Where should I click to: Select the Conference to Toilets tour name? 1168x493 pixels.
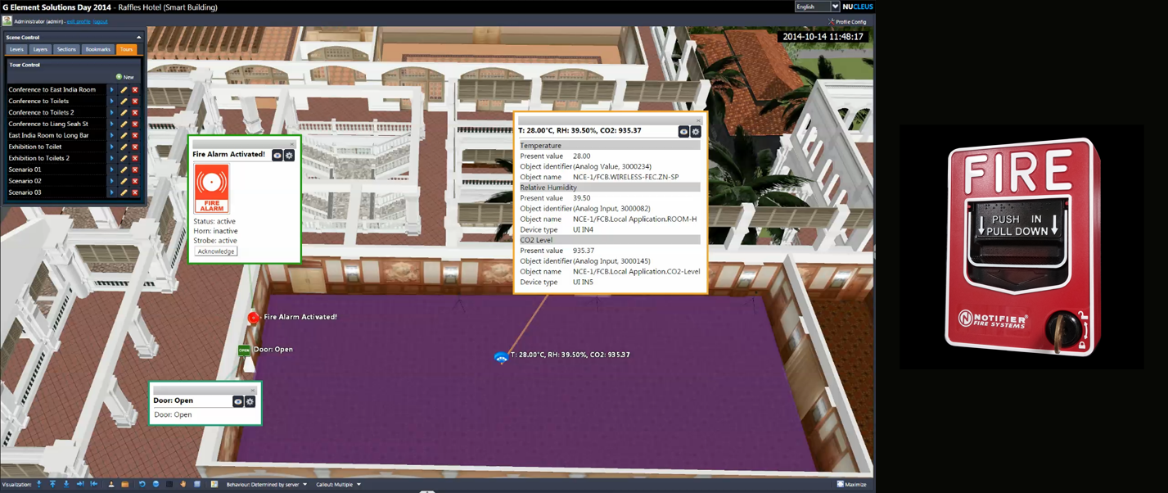tap(38, 102)
